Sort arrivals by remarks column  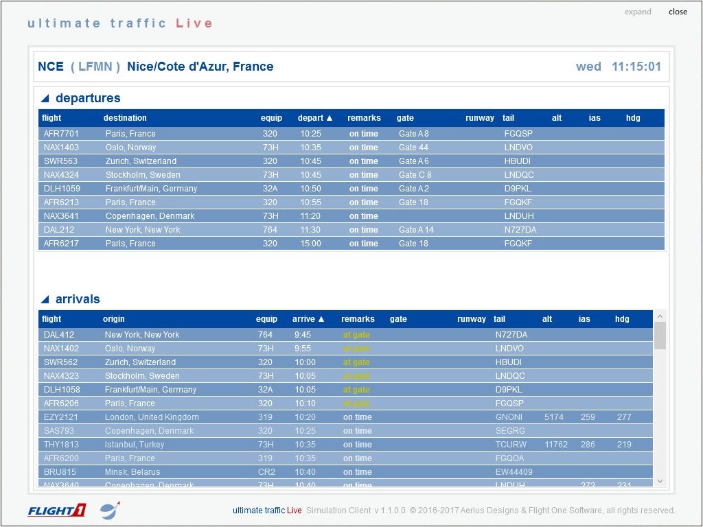click(x=358, y=319)
